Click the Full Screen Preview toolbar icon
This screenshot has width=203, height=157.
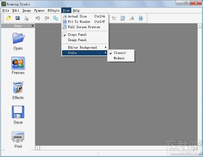123,18
